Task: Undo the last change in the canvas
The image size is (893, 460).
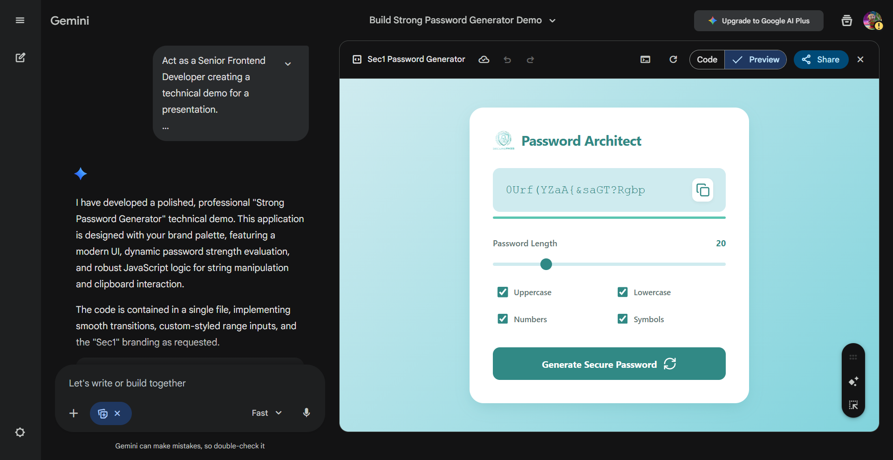Action: (x=507, y=60)
